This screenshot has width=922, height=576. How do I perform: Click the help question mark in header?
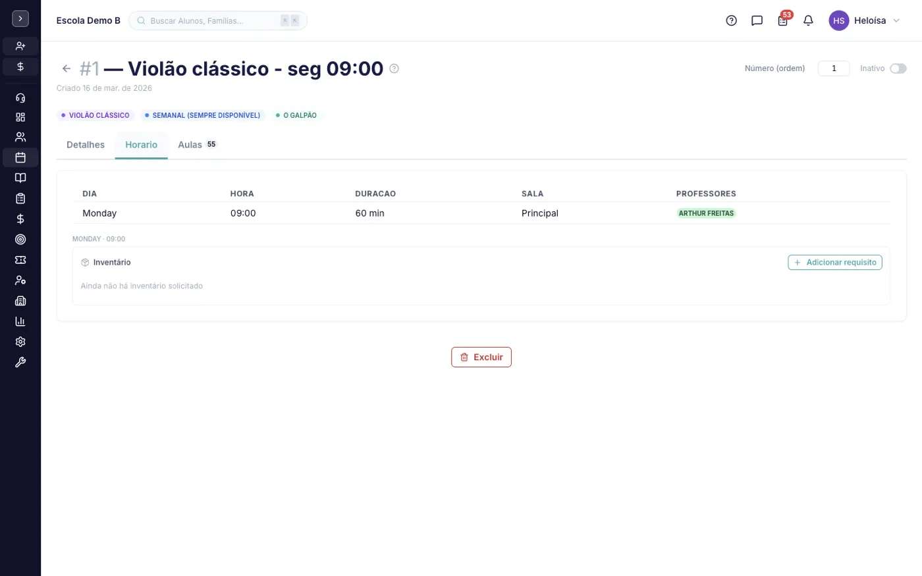pyautogui.click(x=731, y=20)
